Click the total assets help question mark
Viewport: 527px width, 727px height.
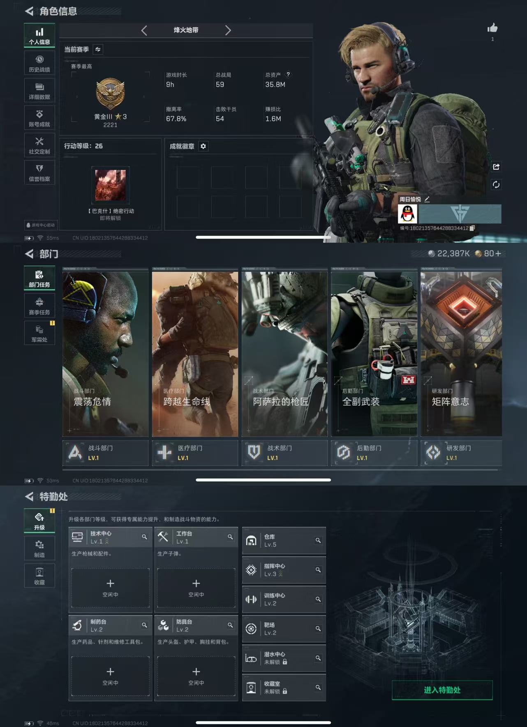(288, 74)
